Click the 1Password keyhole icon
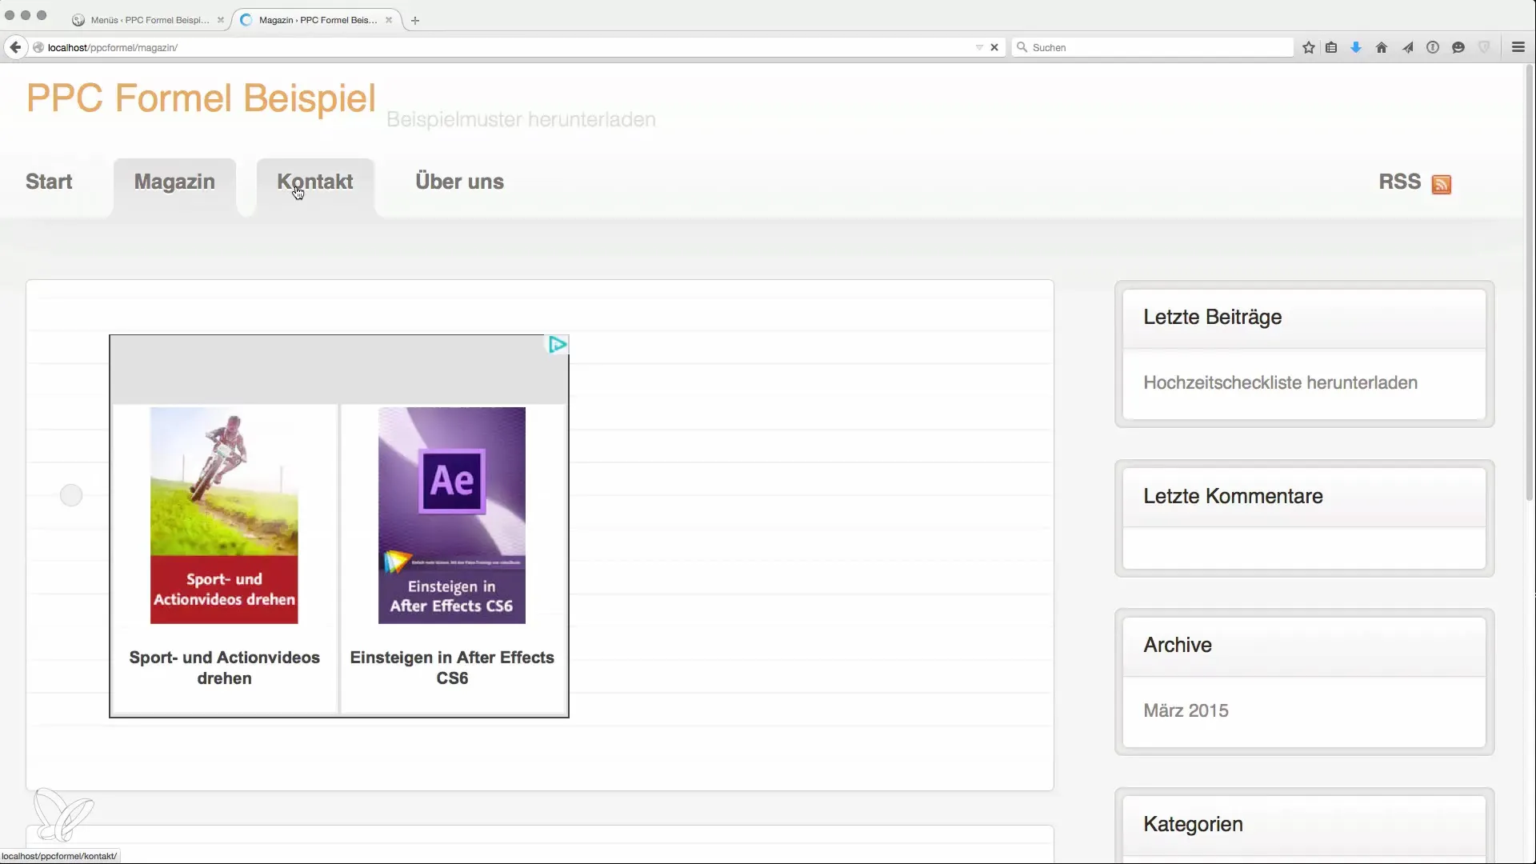This screenshot has width=1536, height=864. click(x=1433, y=48)
